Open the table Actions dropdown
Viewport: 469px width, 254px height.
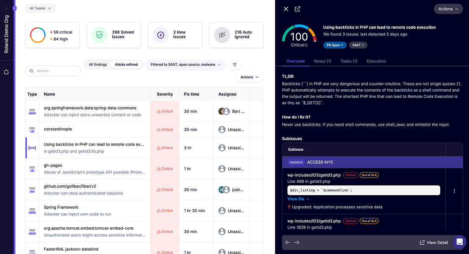(x=249, y=77)
